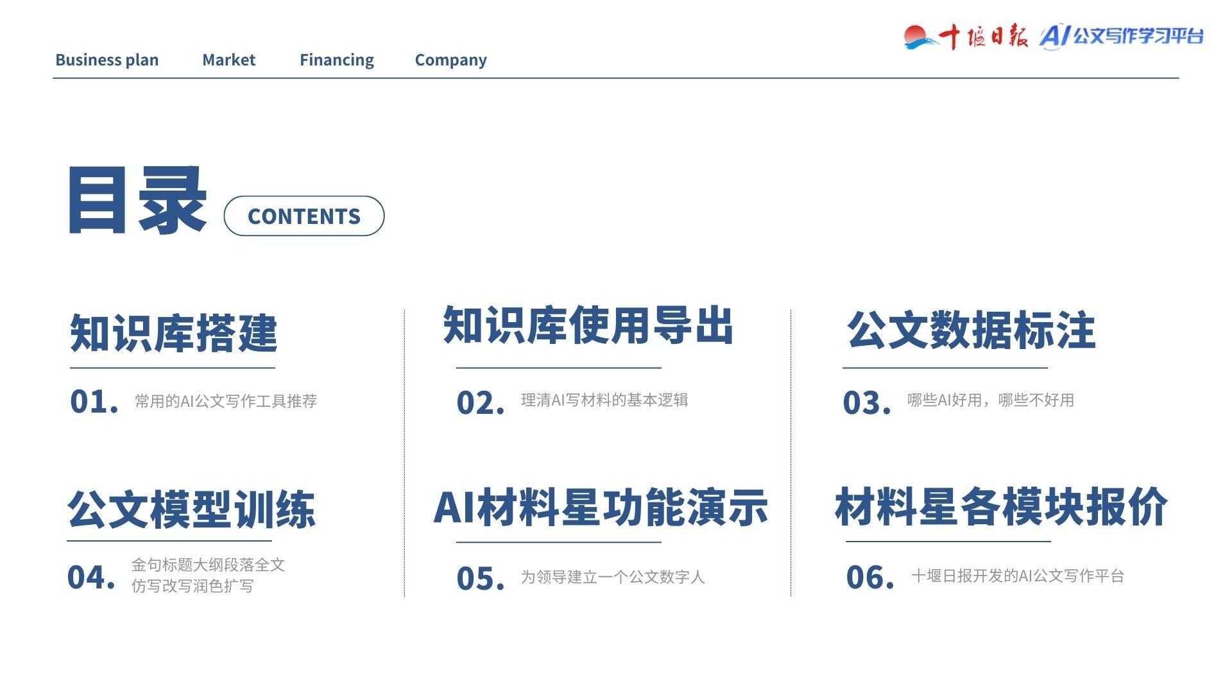Click the number 02. marker
The image size is (1232, 693).
[481, 403]
